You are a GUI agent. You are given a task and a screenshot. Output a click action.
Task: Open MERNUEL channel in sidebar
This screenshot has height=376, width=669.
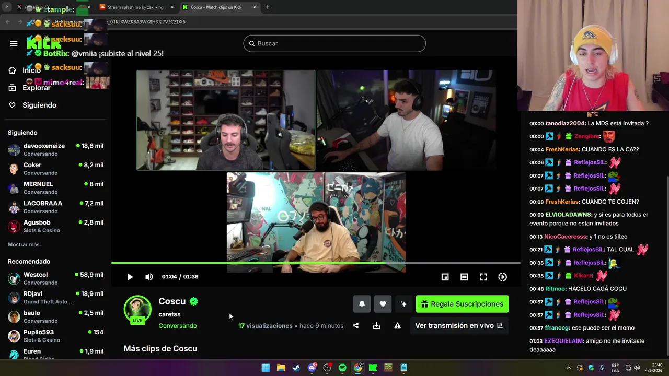click(x=55, y=188)
